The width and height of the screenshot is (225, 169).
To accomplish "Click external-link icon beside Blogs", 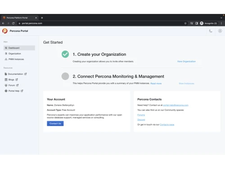I will point(17,79).
